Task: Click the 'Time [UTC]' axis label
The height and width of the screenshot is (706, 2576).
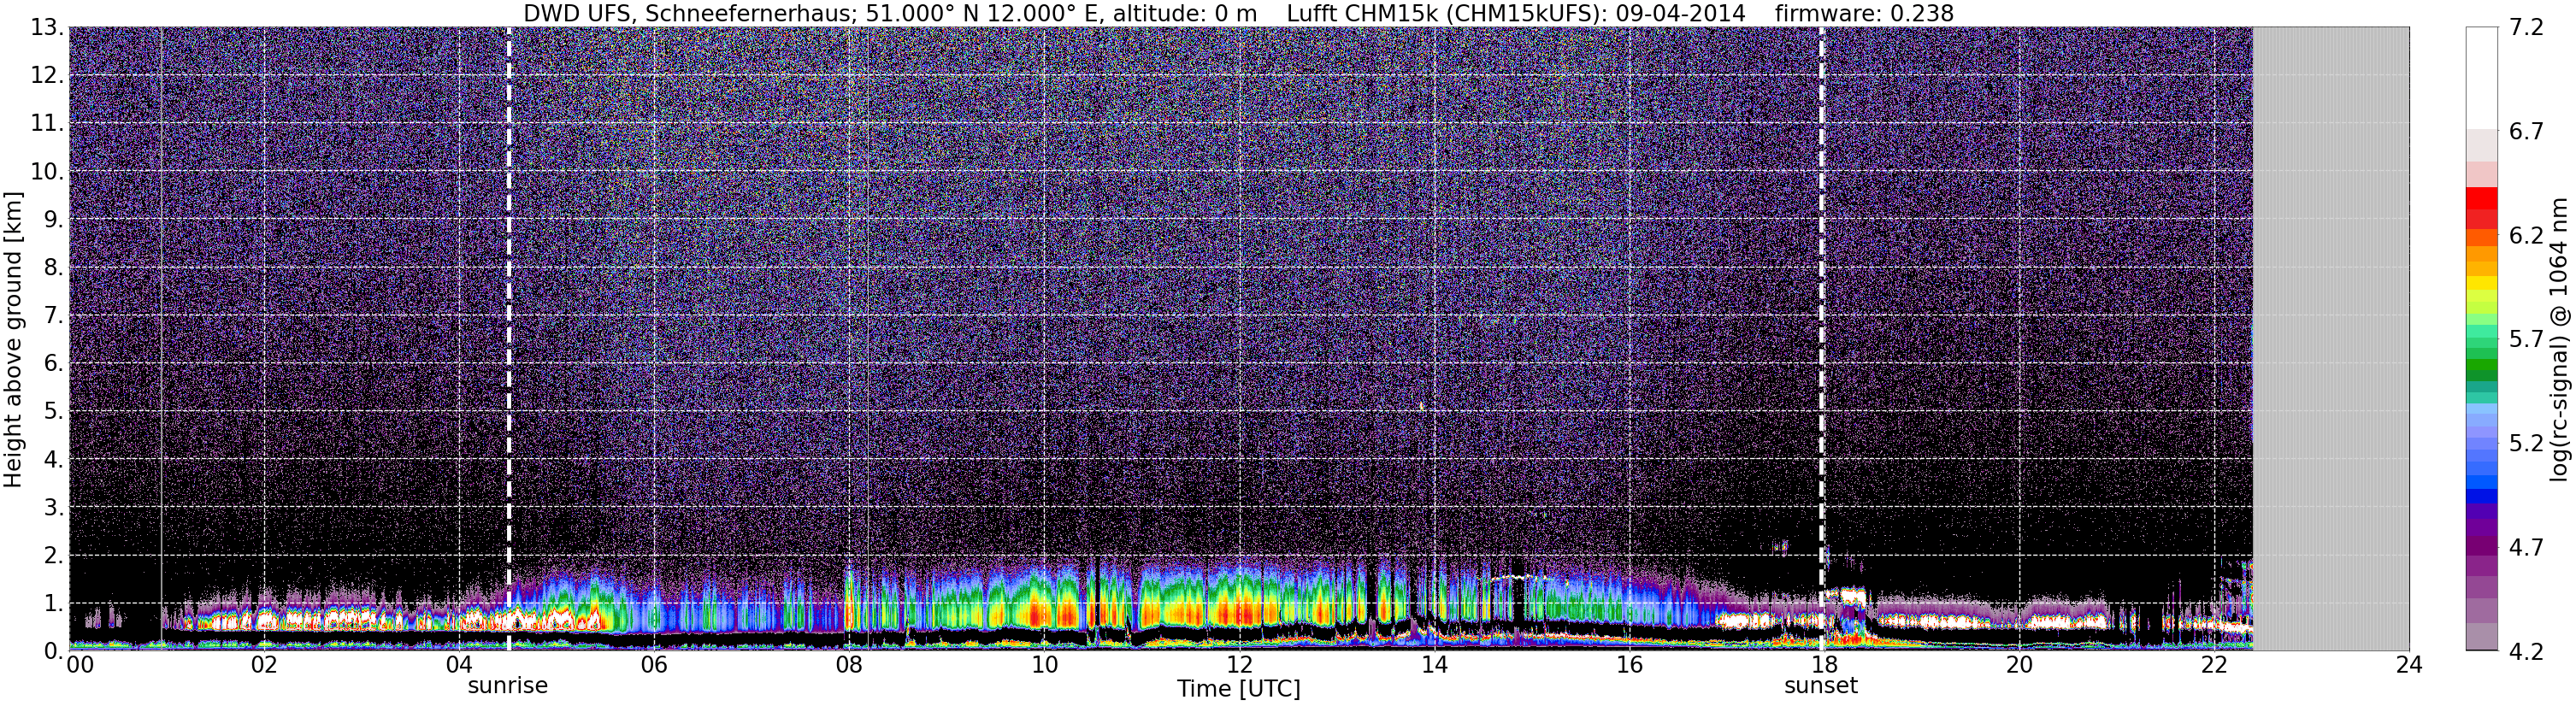Action: coord(1238,689)
